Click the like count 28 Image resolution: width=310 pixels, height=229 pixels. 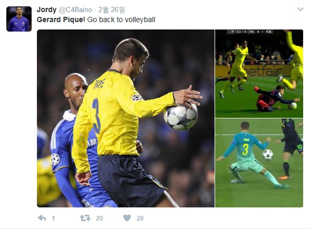pos(140,218)
